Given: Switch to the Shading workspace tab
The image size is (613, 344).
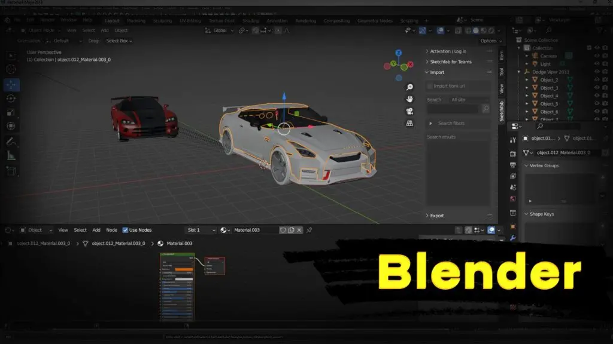Looking at the screenshot, I should click(x=251, y=21).
